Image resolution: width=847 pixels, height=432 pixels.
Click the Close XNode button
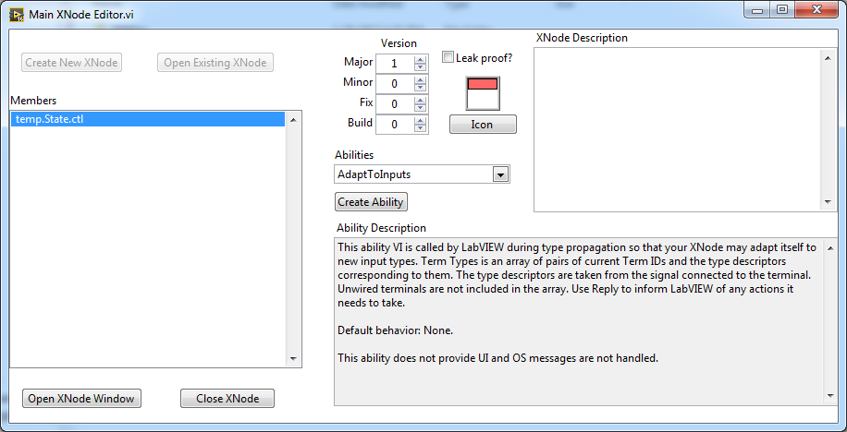click(x=227, y=399)
